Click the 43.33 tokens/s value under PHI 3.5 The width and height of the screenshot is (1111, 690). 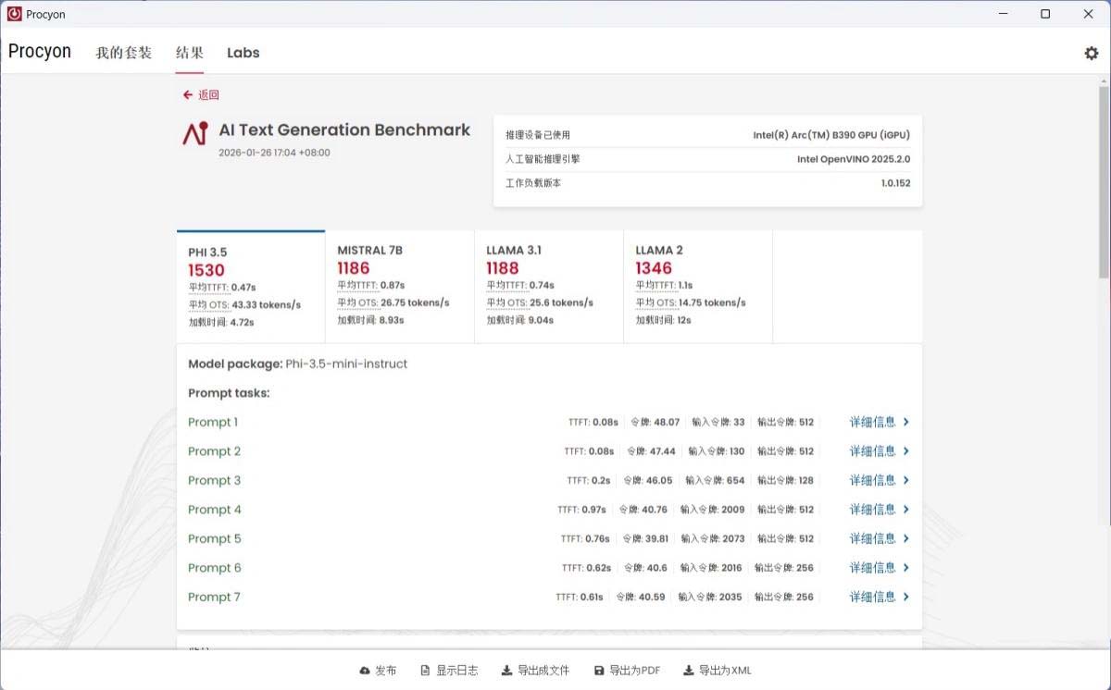pyautogui.click(x=268, y=304)
